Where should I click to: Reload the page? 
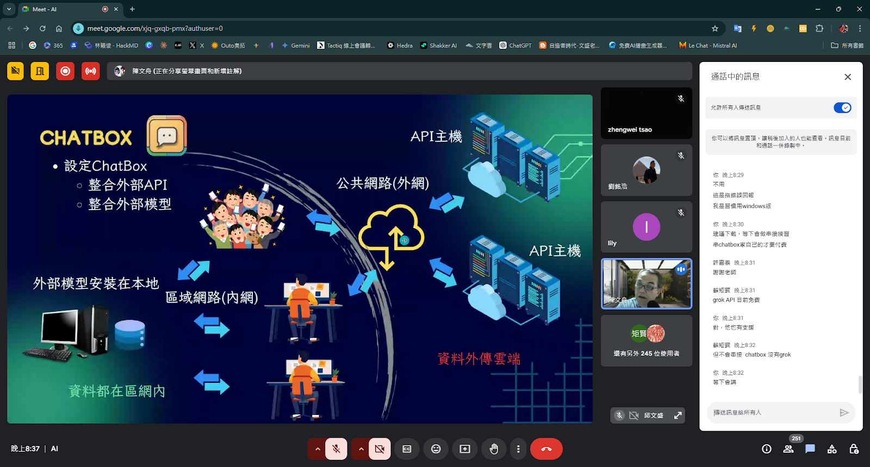coord(42,28)
